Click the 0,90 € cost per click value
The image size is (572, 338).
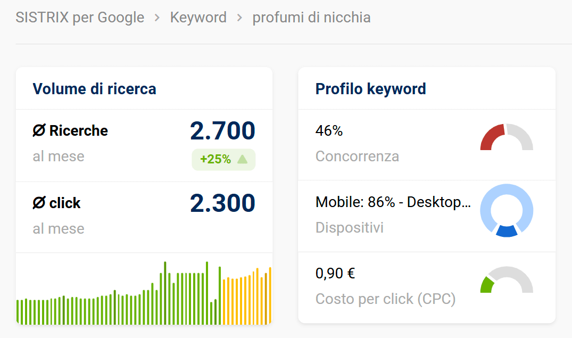335,274
